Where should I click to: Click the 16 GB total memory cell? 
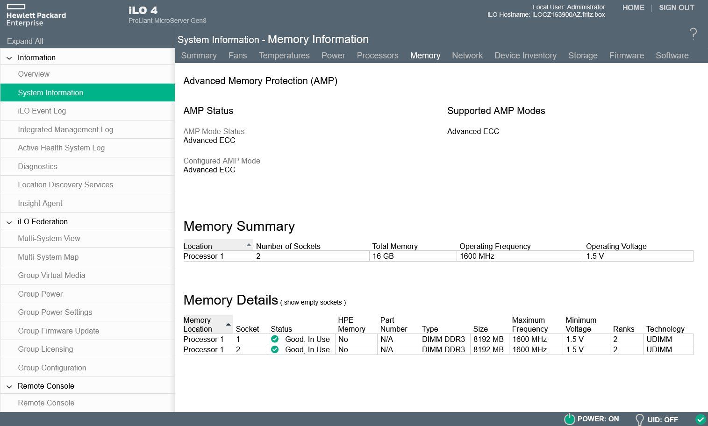[x=413, y=256]
